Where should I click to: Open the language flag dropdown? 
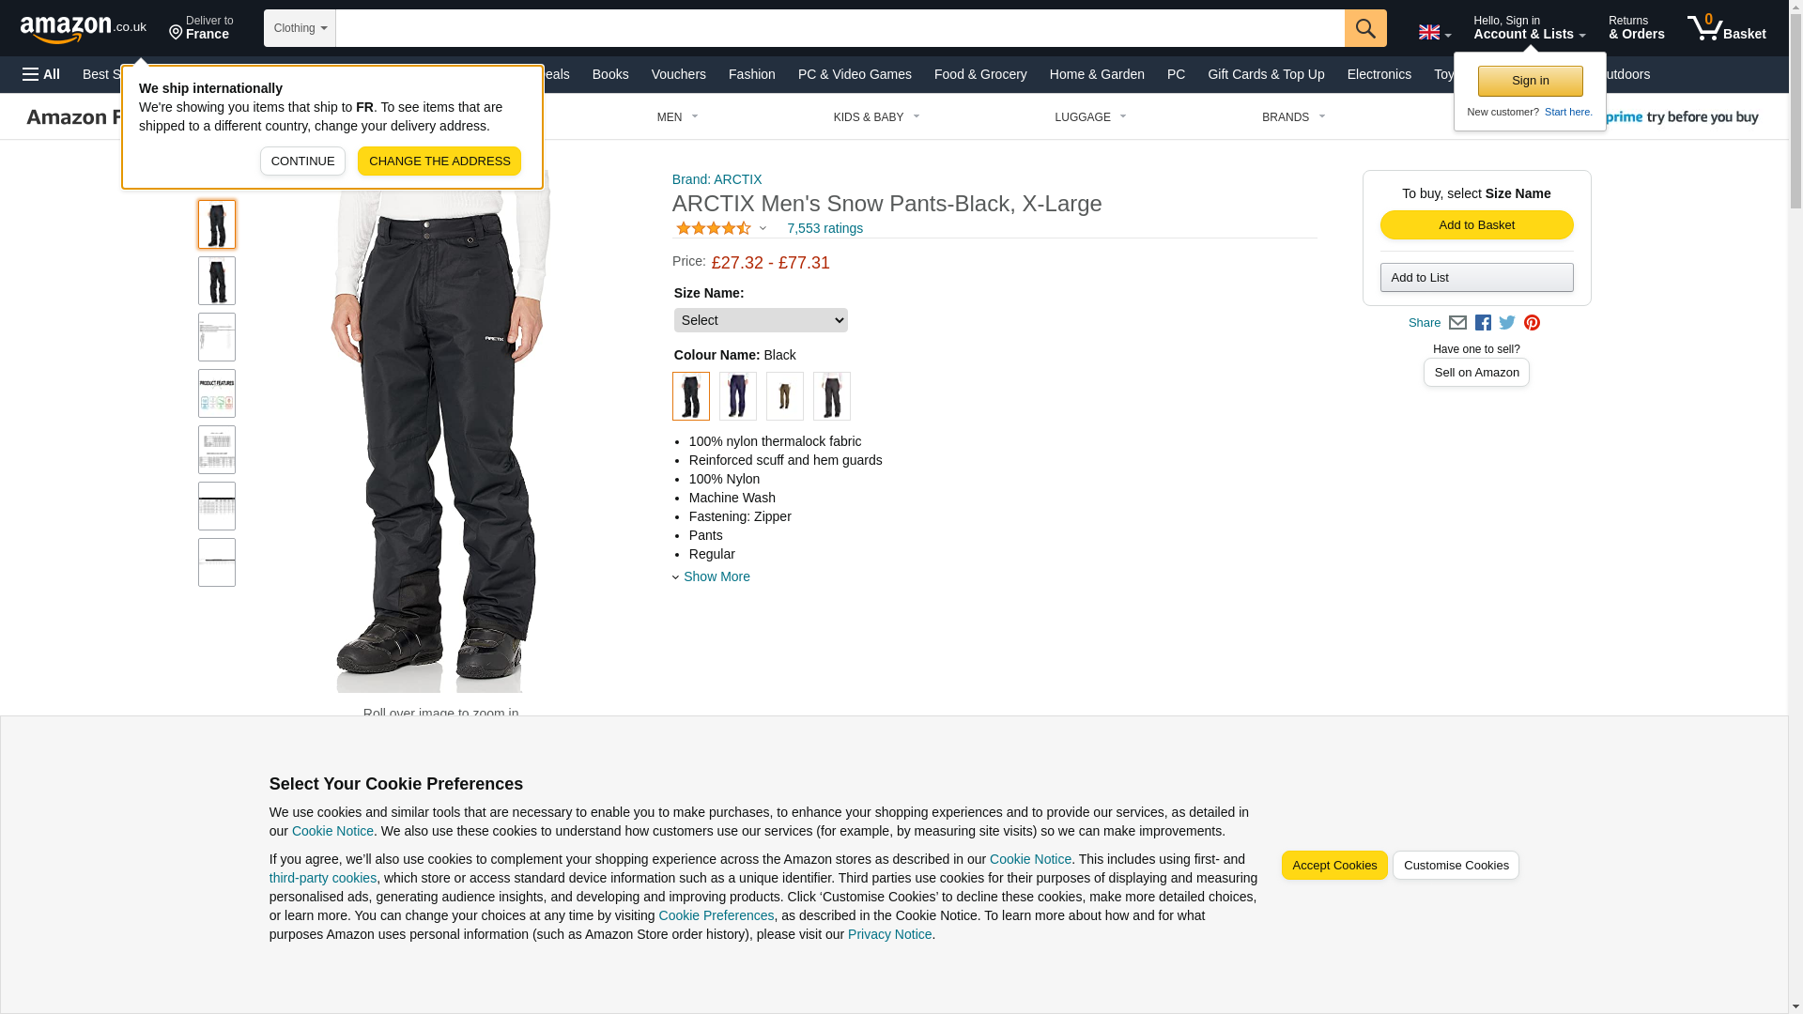[1434, 32]
